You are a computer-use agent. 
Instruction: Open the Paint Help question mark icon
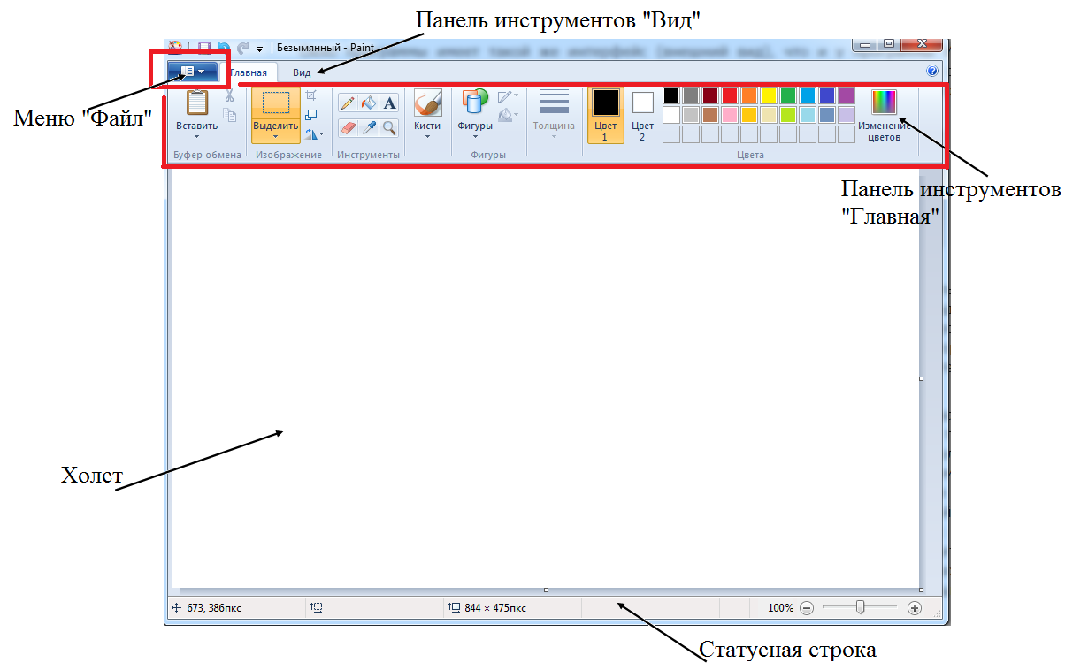click(x=931, y=72)
